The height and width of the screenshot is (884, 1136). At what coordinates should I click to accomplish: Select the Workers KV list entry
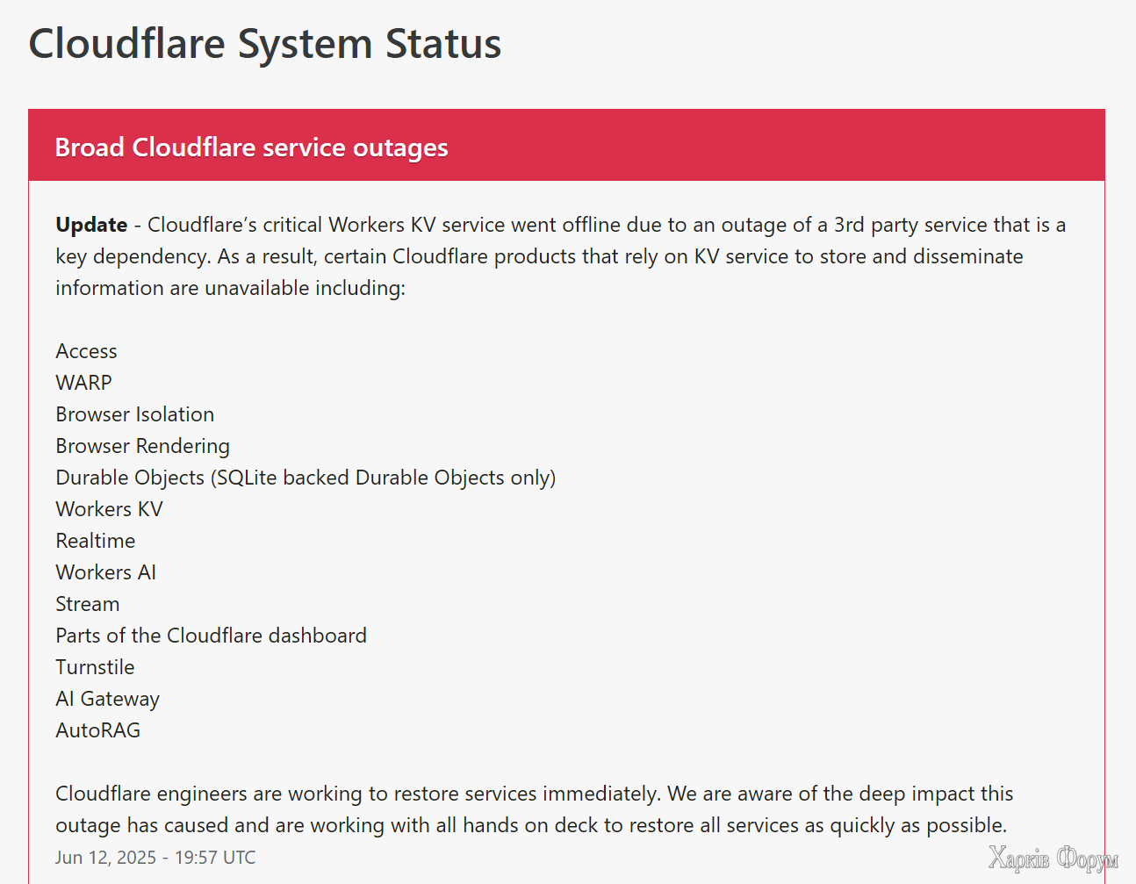pos(109,509)
